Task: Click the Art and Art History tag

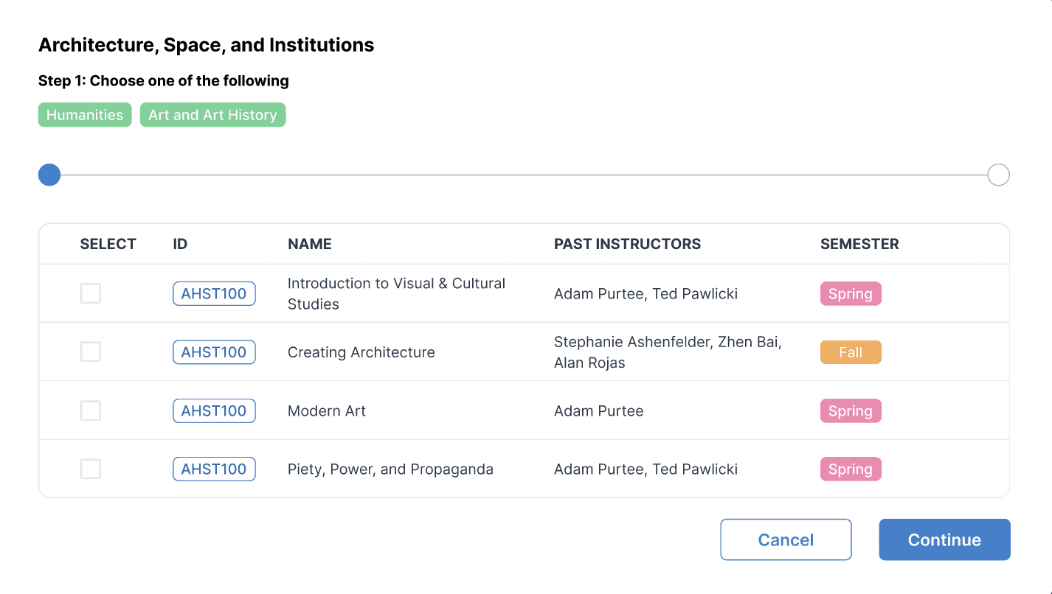Action: coord(212,115)
